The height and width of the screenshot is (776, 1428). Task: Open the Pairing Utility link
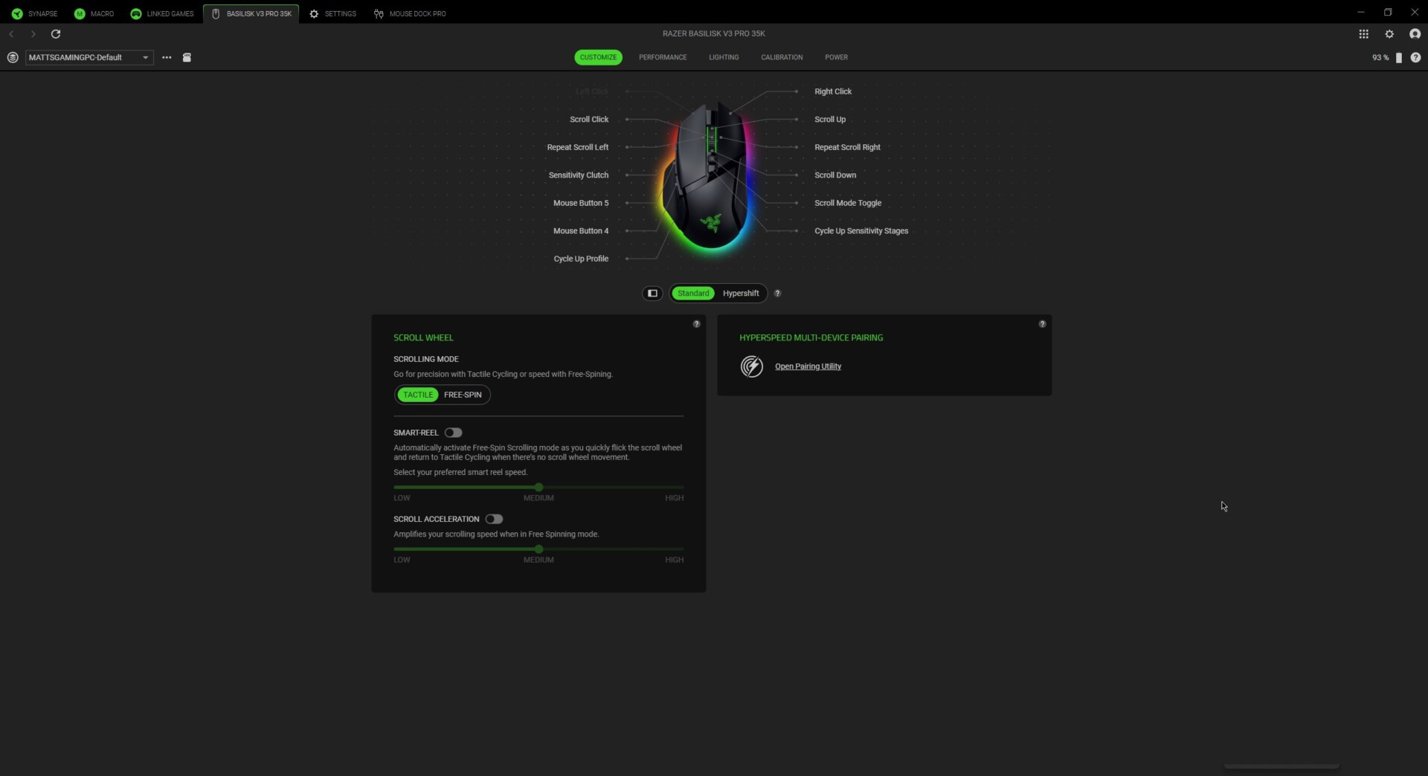pyautogui.click(x=808, y=366)
